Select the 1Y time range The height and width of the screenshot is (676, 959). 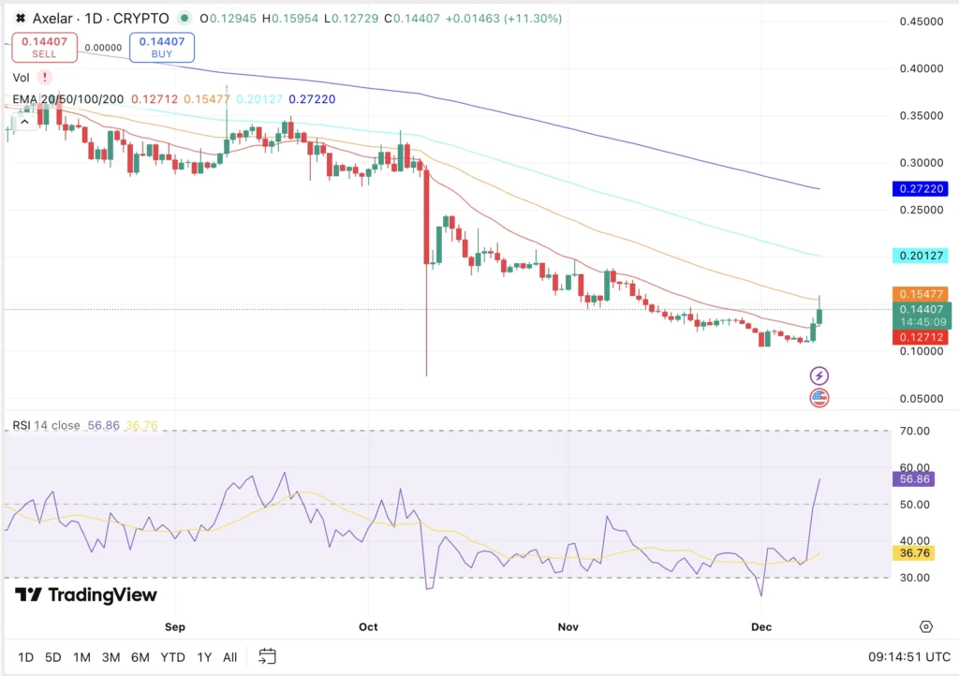coord(204,657)
